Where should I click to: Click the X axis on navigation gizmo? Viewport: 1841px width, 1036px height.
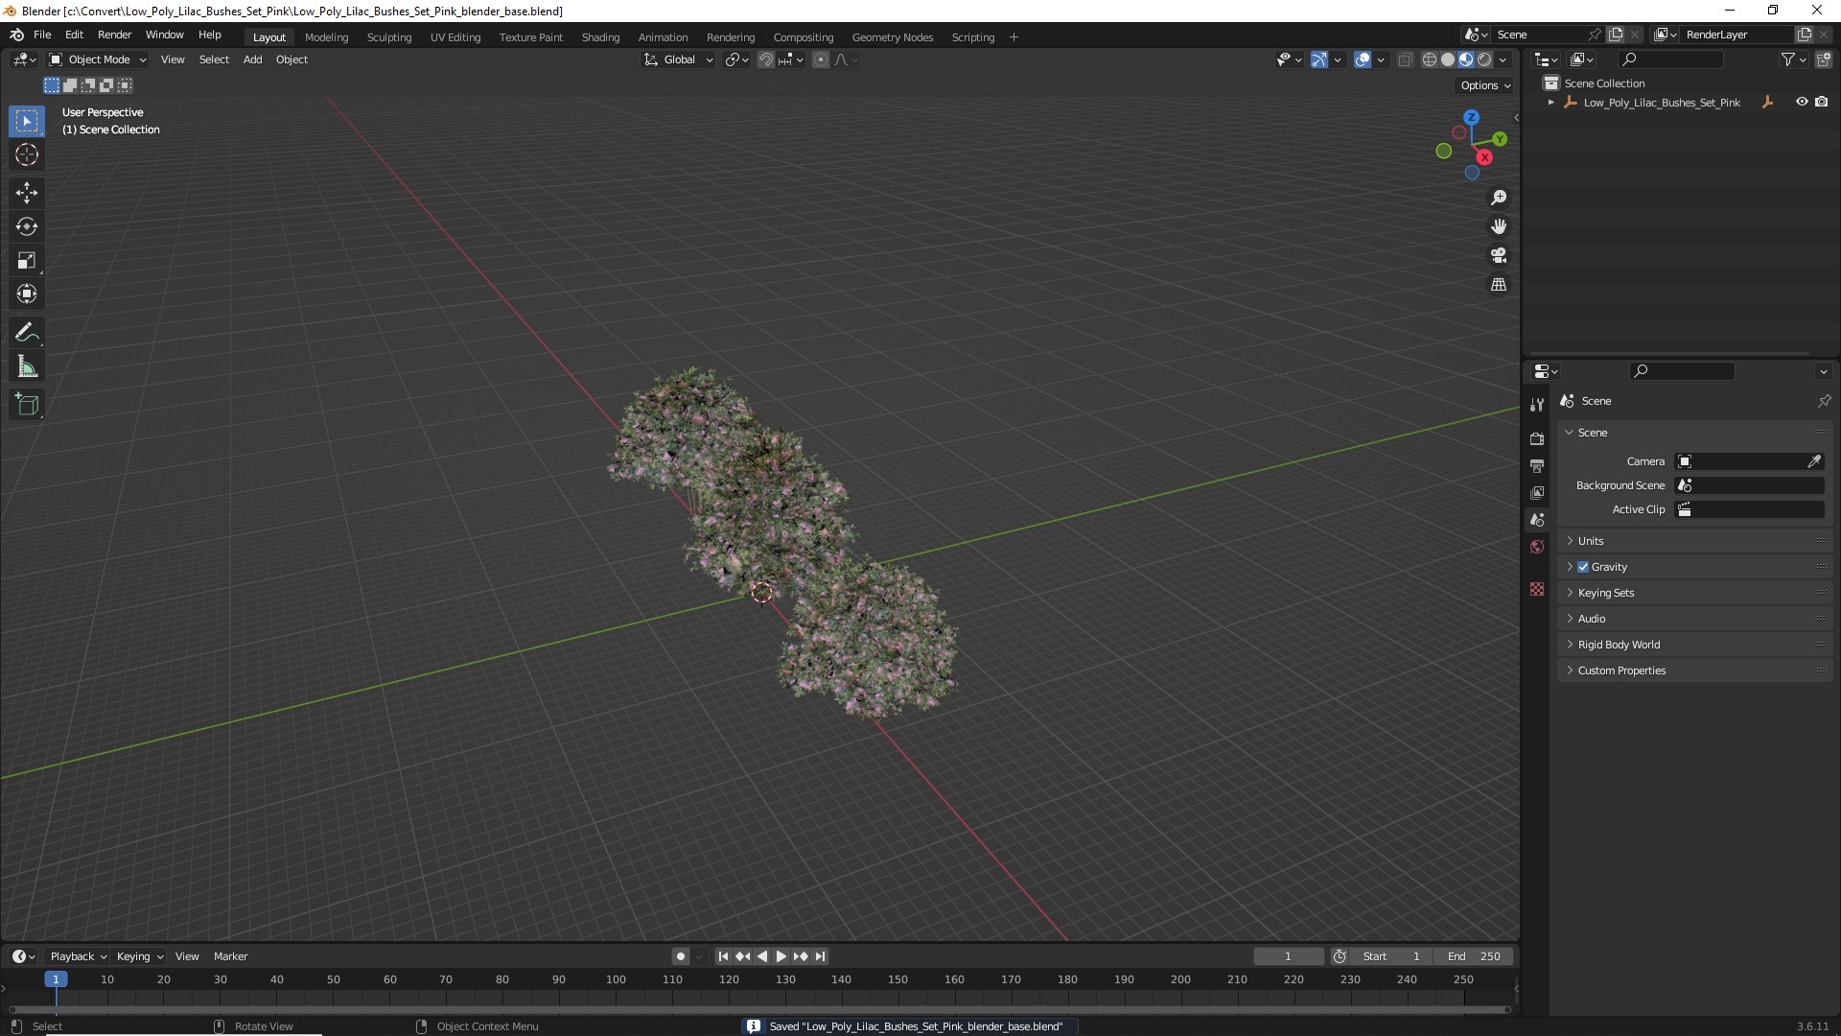tap(1484, 157)
